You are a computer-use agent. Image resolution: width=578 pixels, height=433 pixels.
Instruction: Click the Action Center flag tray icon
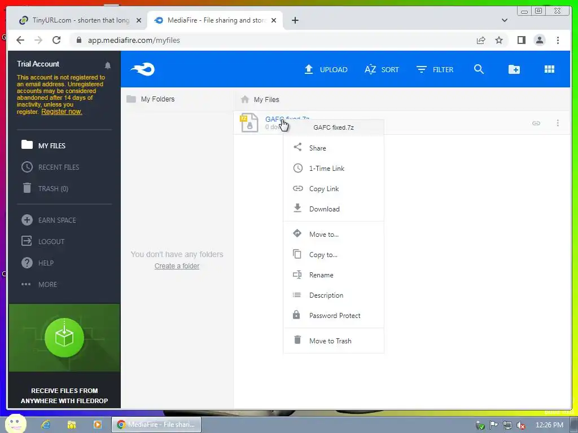pyautogui.click(x=493, y=425)
